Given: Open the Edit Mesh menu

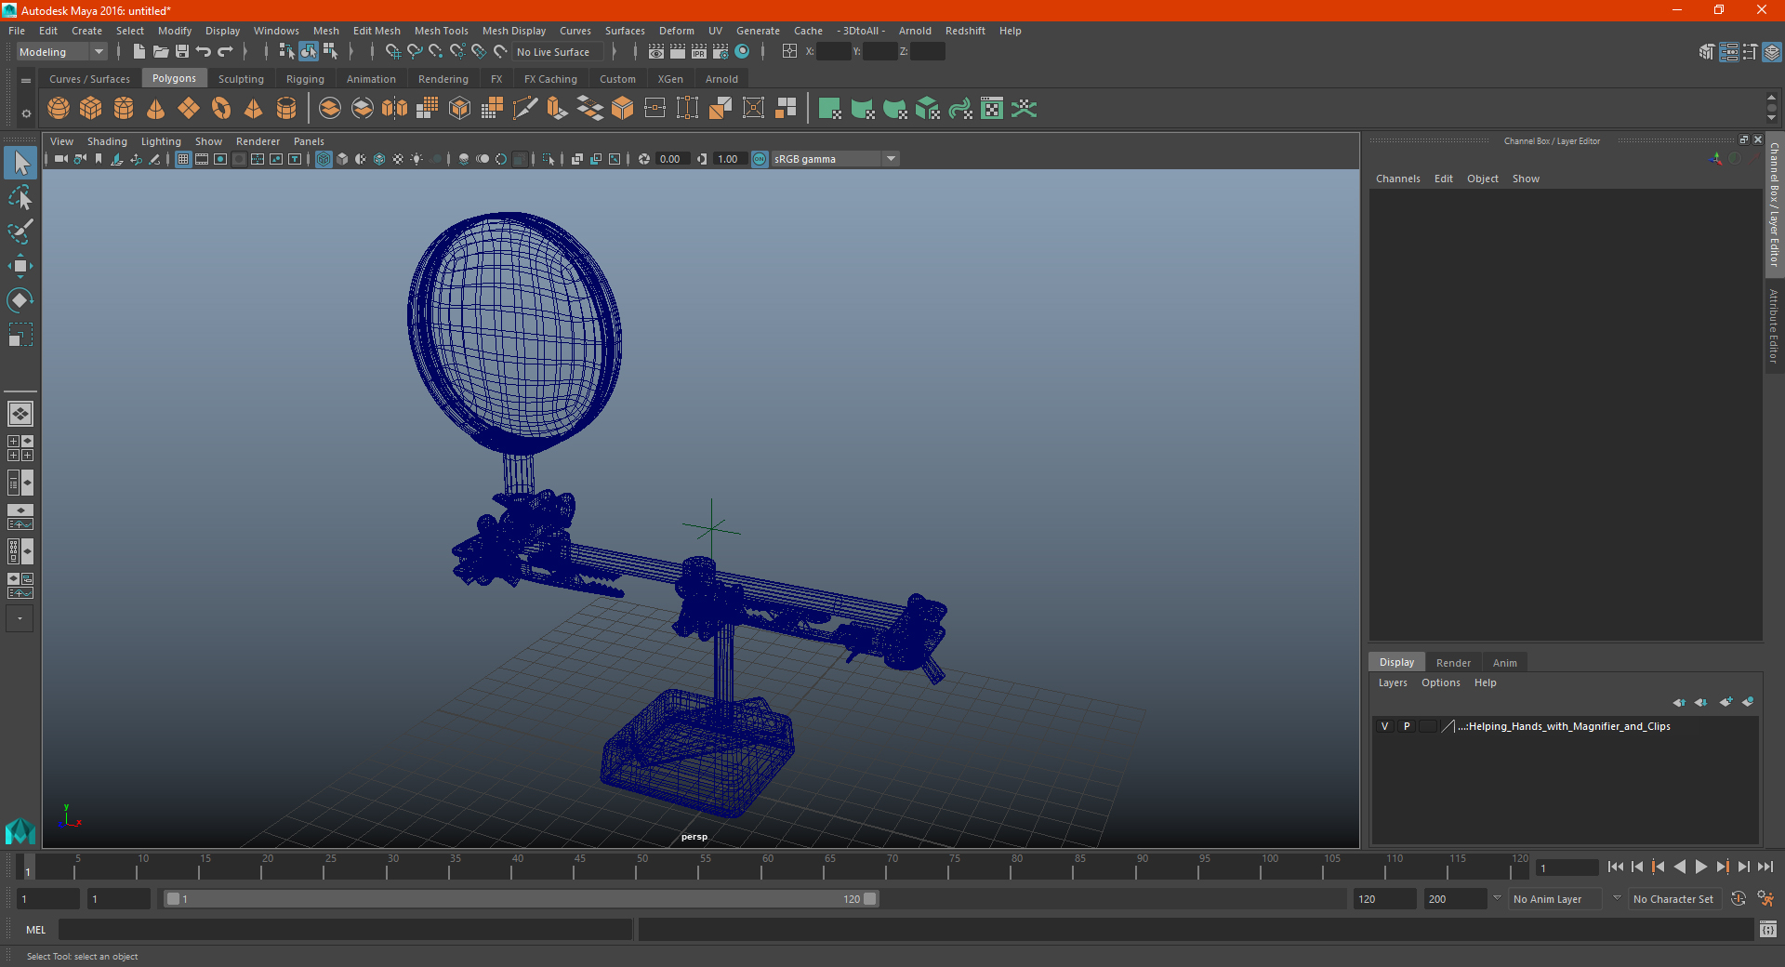Looking at the screenshot, I should coord(377,31).
